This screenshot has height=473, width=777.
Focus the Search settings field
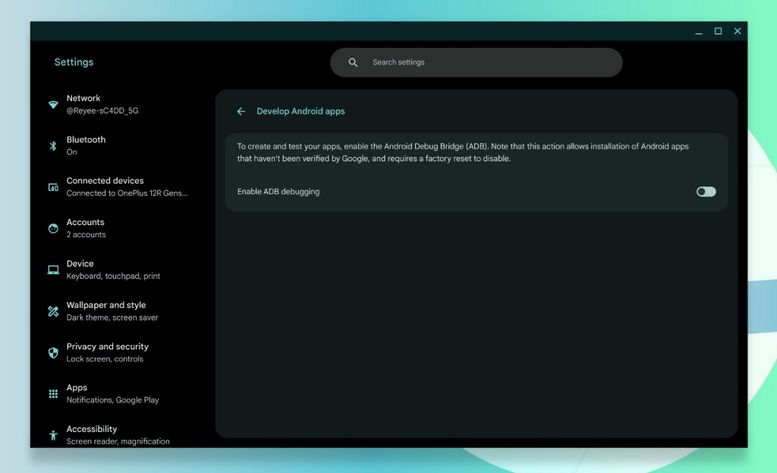477,62
